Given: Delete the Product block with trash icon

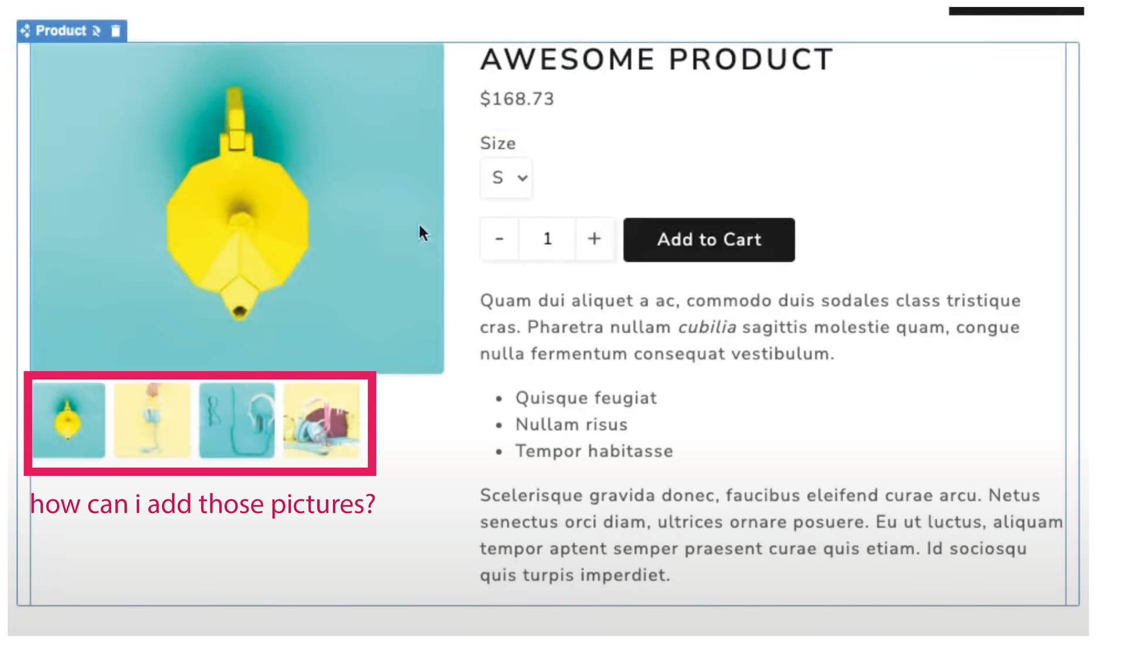Looking at the screenshot, I should [x=116, y=30].
